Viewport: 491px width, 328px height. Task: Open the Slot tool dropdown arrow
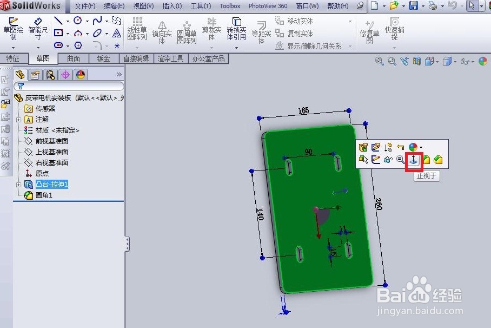tap(68, 46)
